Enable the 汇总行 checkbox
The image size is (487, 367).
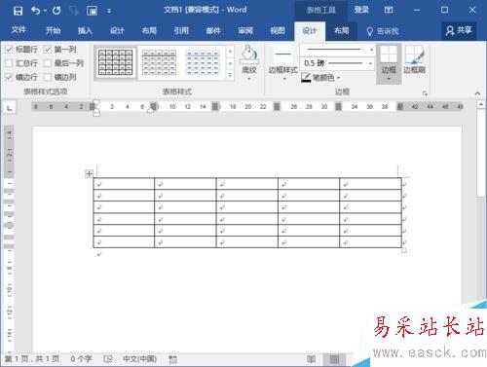point(9,63)
